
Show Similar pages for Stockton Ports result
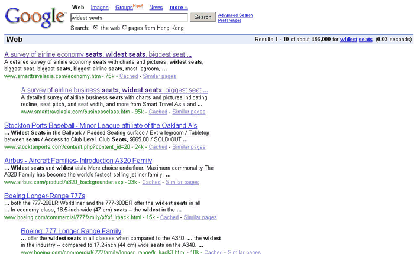(x=189, y=147)
